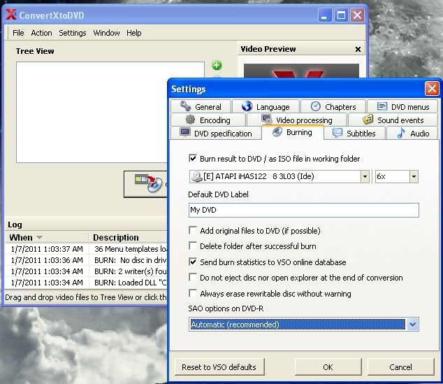Open the File menu
443x384 pixels.
coord(18,33)
